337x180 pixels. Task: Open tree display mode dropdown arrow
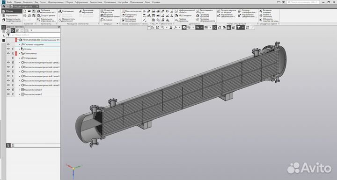click(x=31, y=30)
